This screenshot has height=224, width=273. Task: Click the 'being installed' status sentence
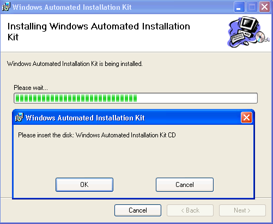tap(75, 64)
